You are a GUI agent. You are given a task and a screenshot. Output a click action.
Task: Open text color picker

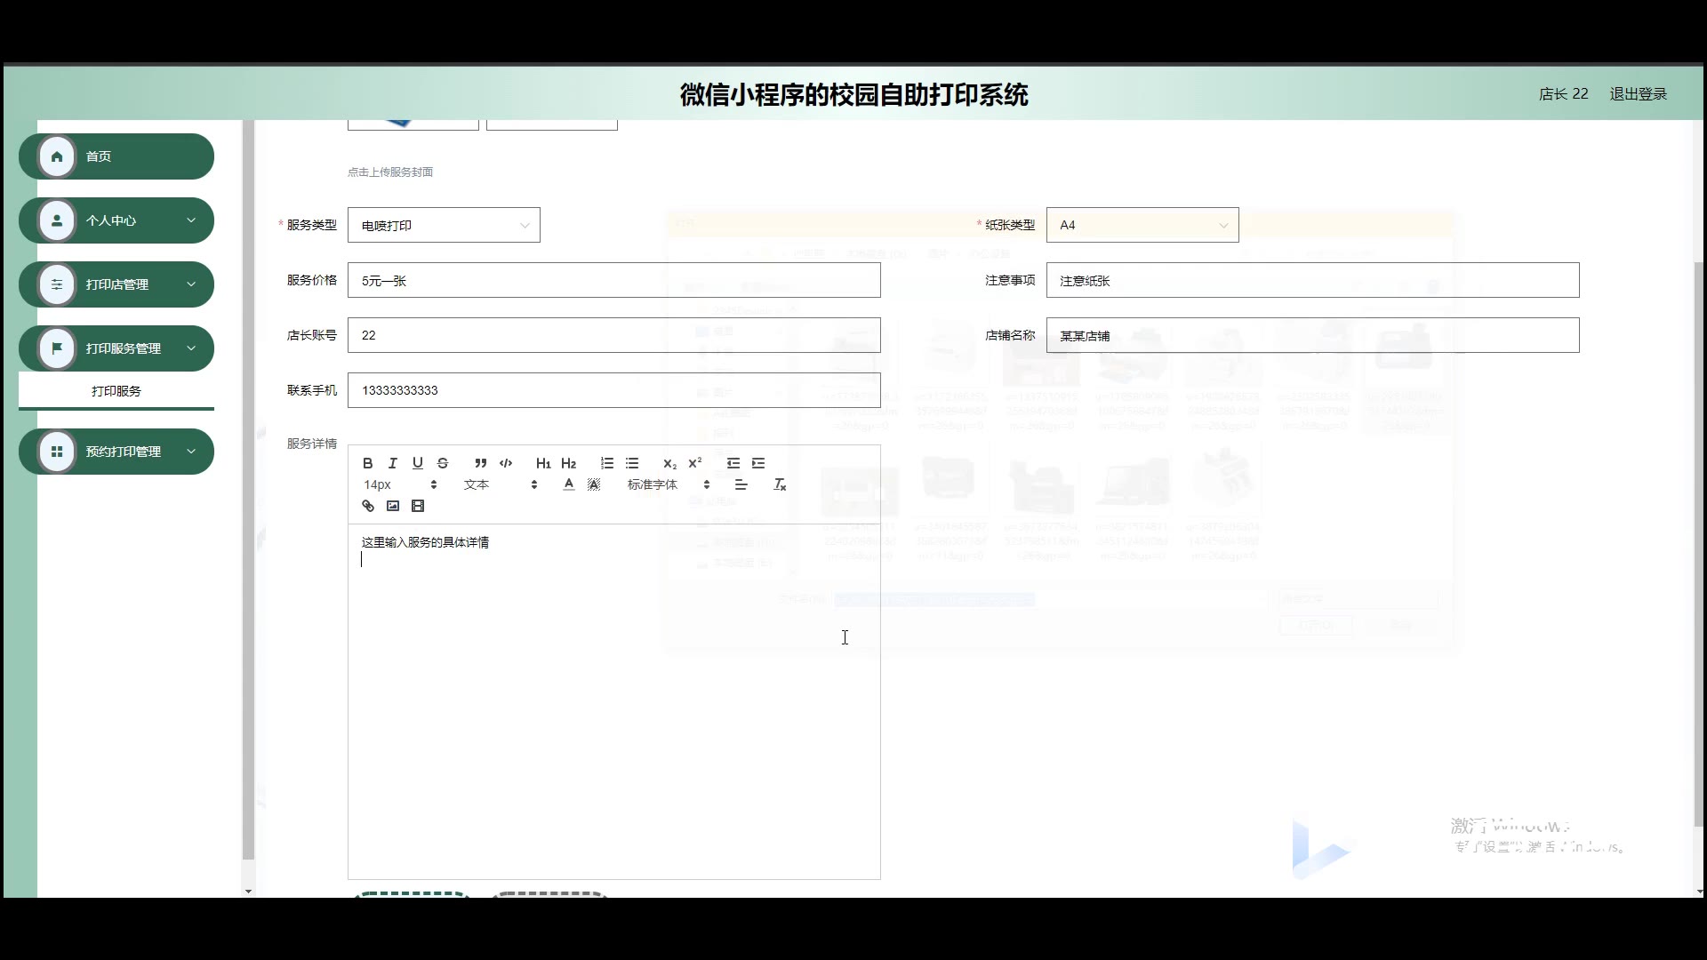click(569, 484)
